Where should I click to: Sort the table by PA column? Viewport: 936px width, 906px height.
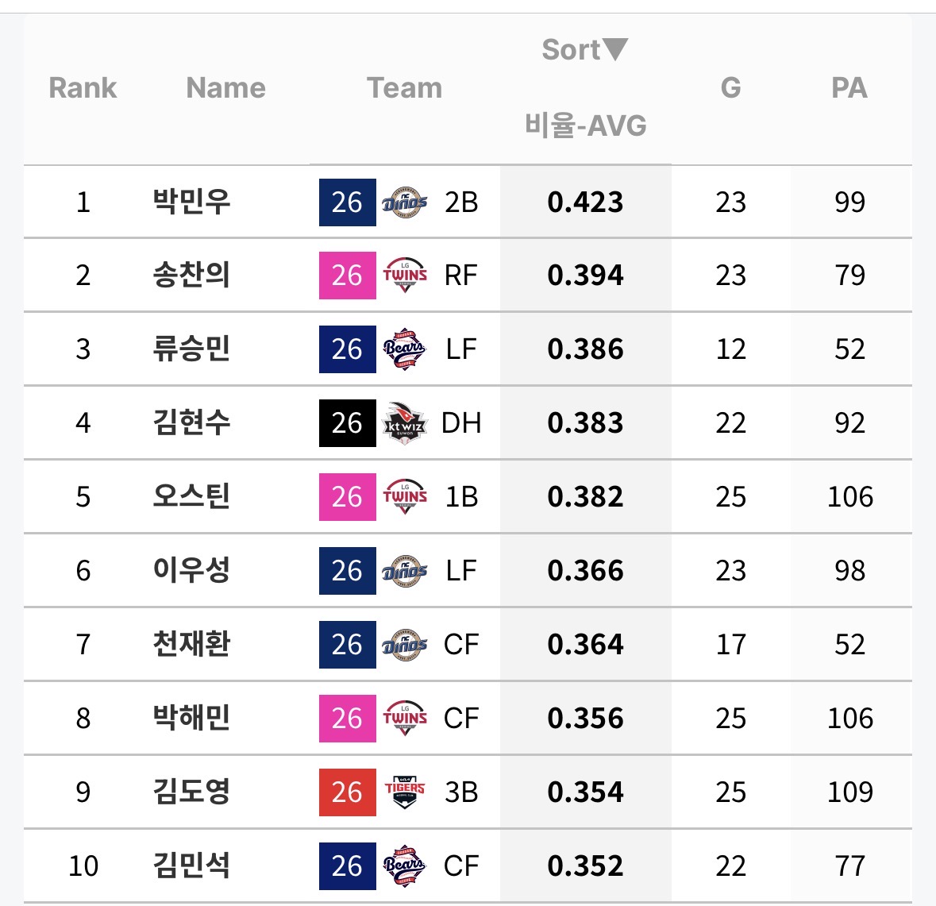pyautogui.click(x=849, y=88)
